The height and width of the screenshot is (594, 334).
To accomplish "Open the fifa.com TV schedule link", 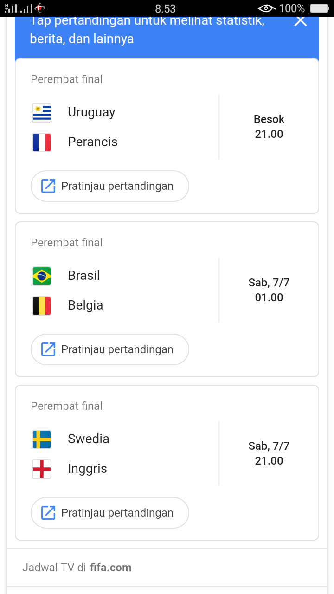I will pos(110,568).
